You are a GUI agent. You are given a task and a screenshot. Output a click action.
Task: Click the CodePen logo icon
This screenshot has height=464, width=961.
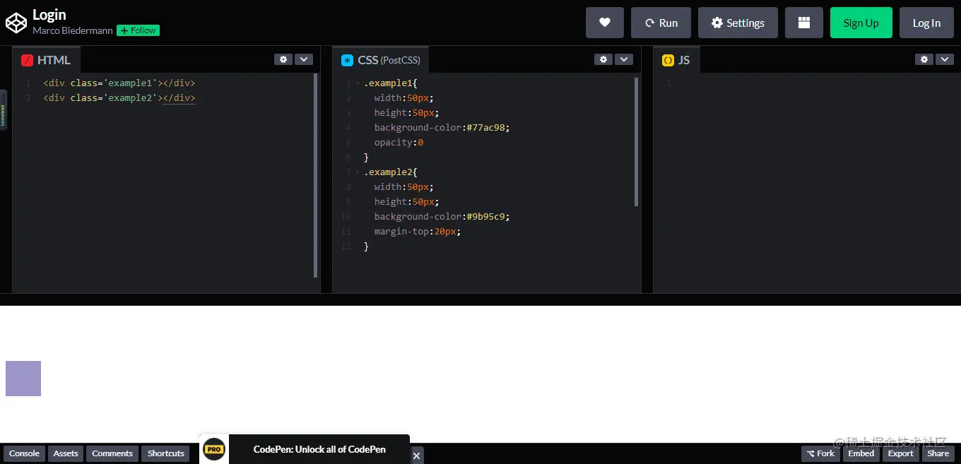(16, 23)
